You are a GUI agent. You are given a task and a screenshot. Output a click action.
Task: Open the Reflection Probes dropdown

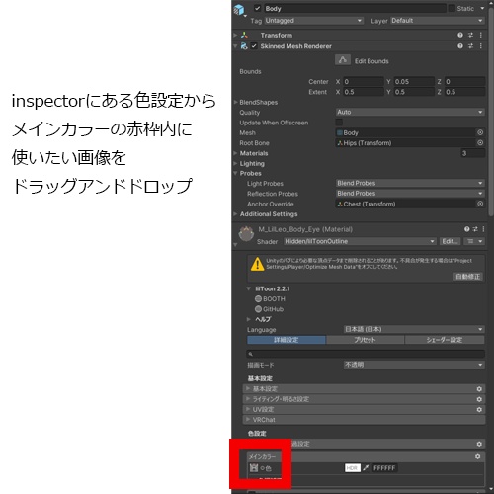tap(410, 193)
